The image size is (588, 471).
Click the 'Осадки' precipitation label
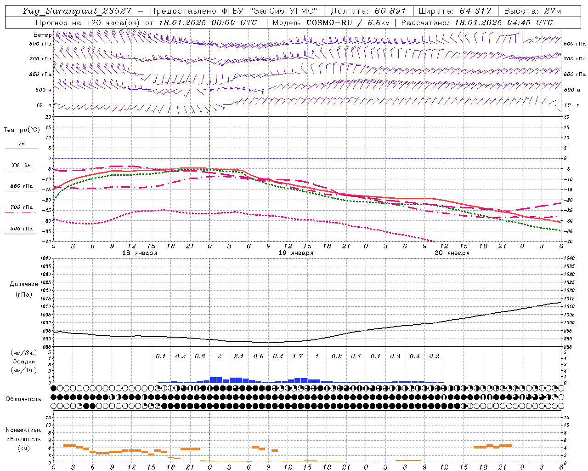pyautogui.click(x=24, y=362)
